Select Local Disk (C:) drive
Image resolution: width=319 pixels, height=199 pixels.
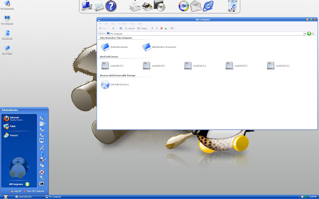point(112,66)
